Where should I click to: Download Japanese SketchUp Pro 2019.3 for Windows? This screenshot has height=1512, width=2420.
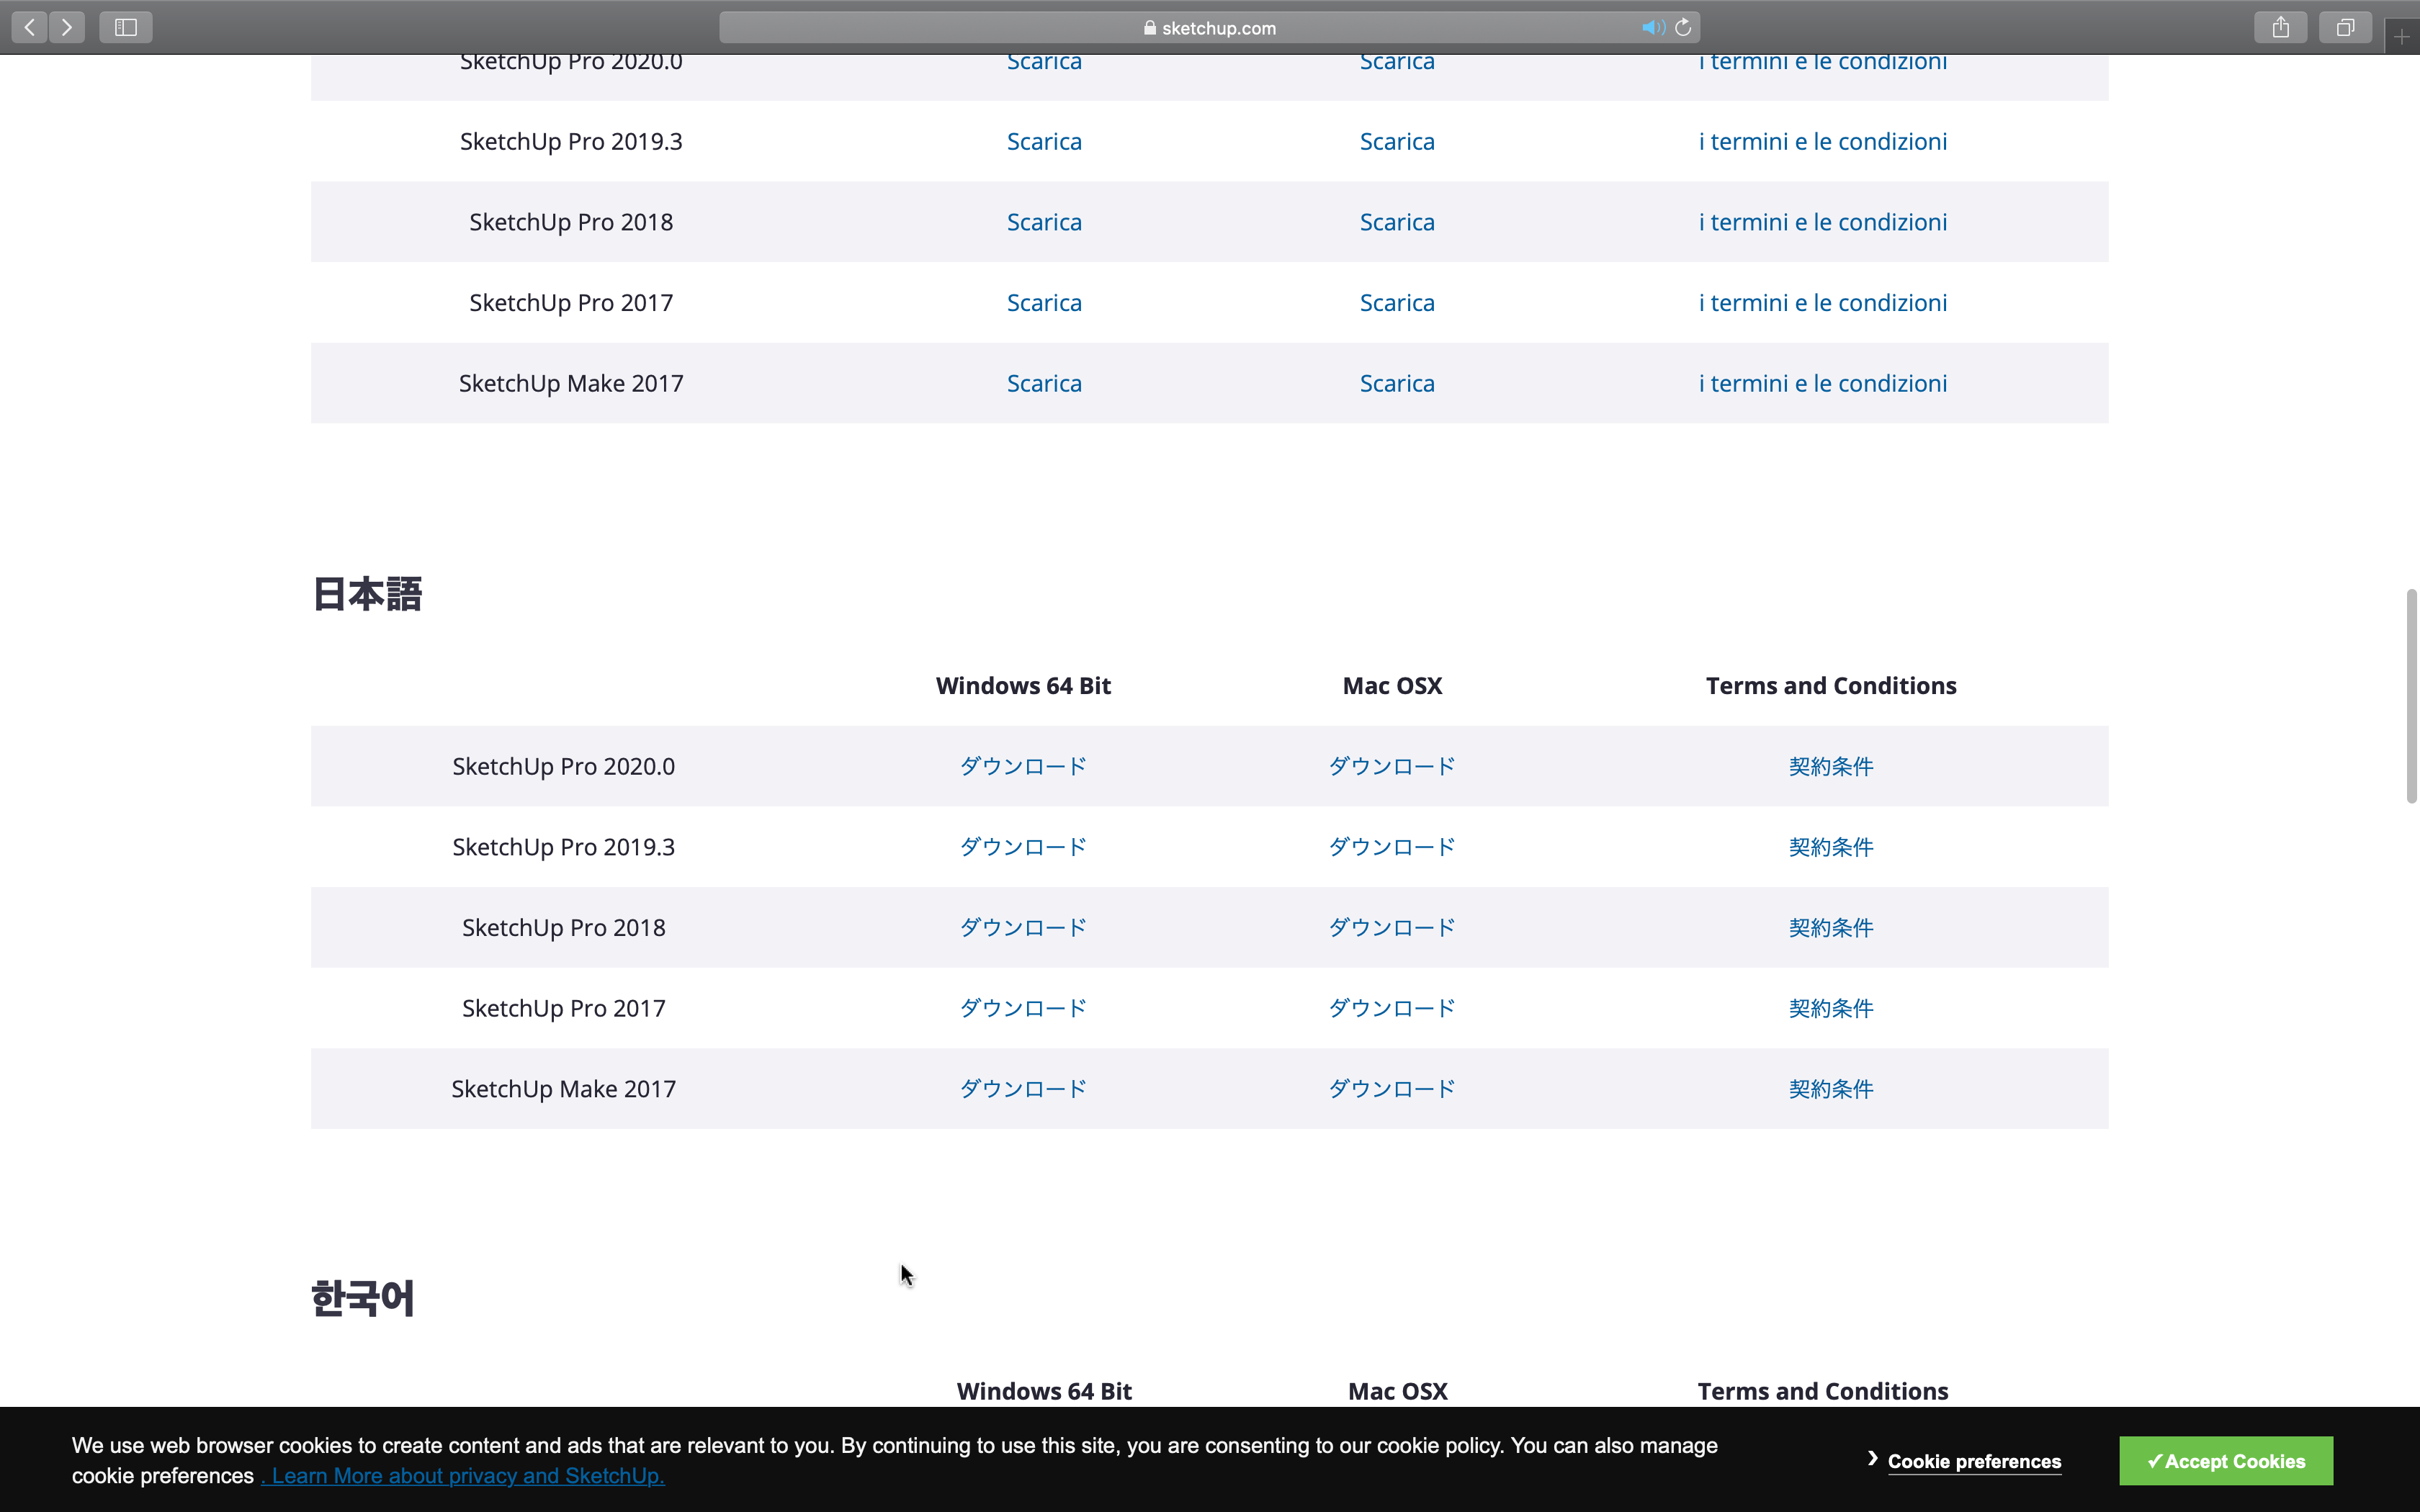(x=1023, y=847)
